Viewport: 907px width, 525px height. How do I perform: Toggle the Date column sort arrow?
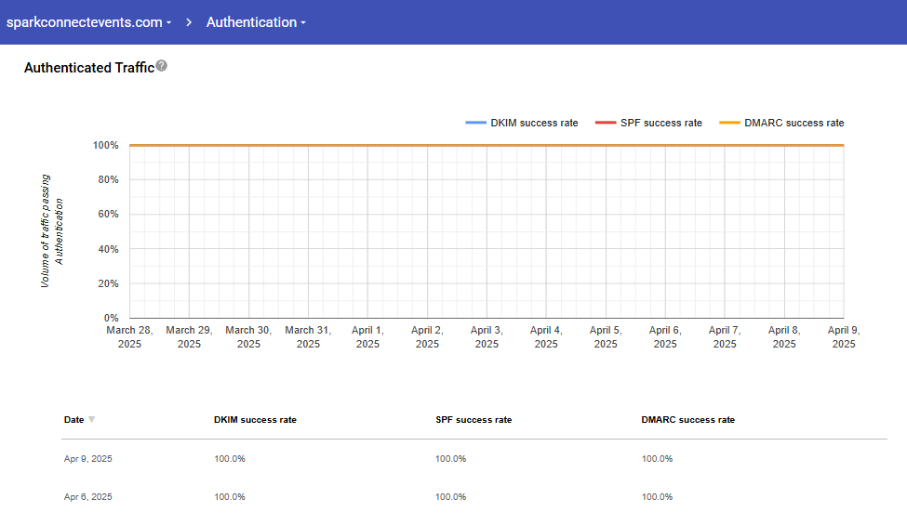pyautogui.click(x=91, y=420)
